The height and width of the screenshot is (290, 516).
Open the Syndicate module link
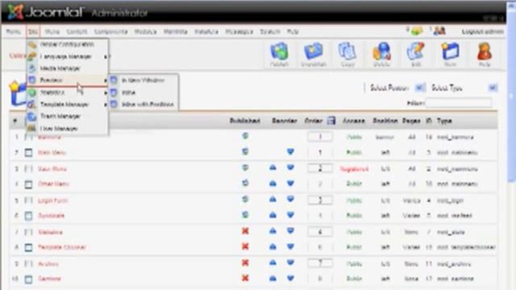[x=51, y=216]
